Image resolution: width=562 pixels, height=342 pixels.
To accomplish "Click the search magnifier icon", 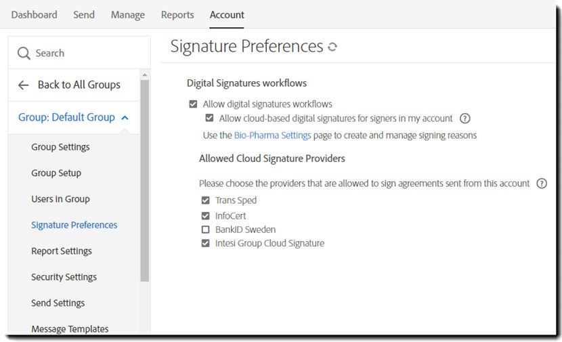I will click(24, 53).
